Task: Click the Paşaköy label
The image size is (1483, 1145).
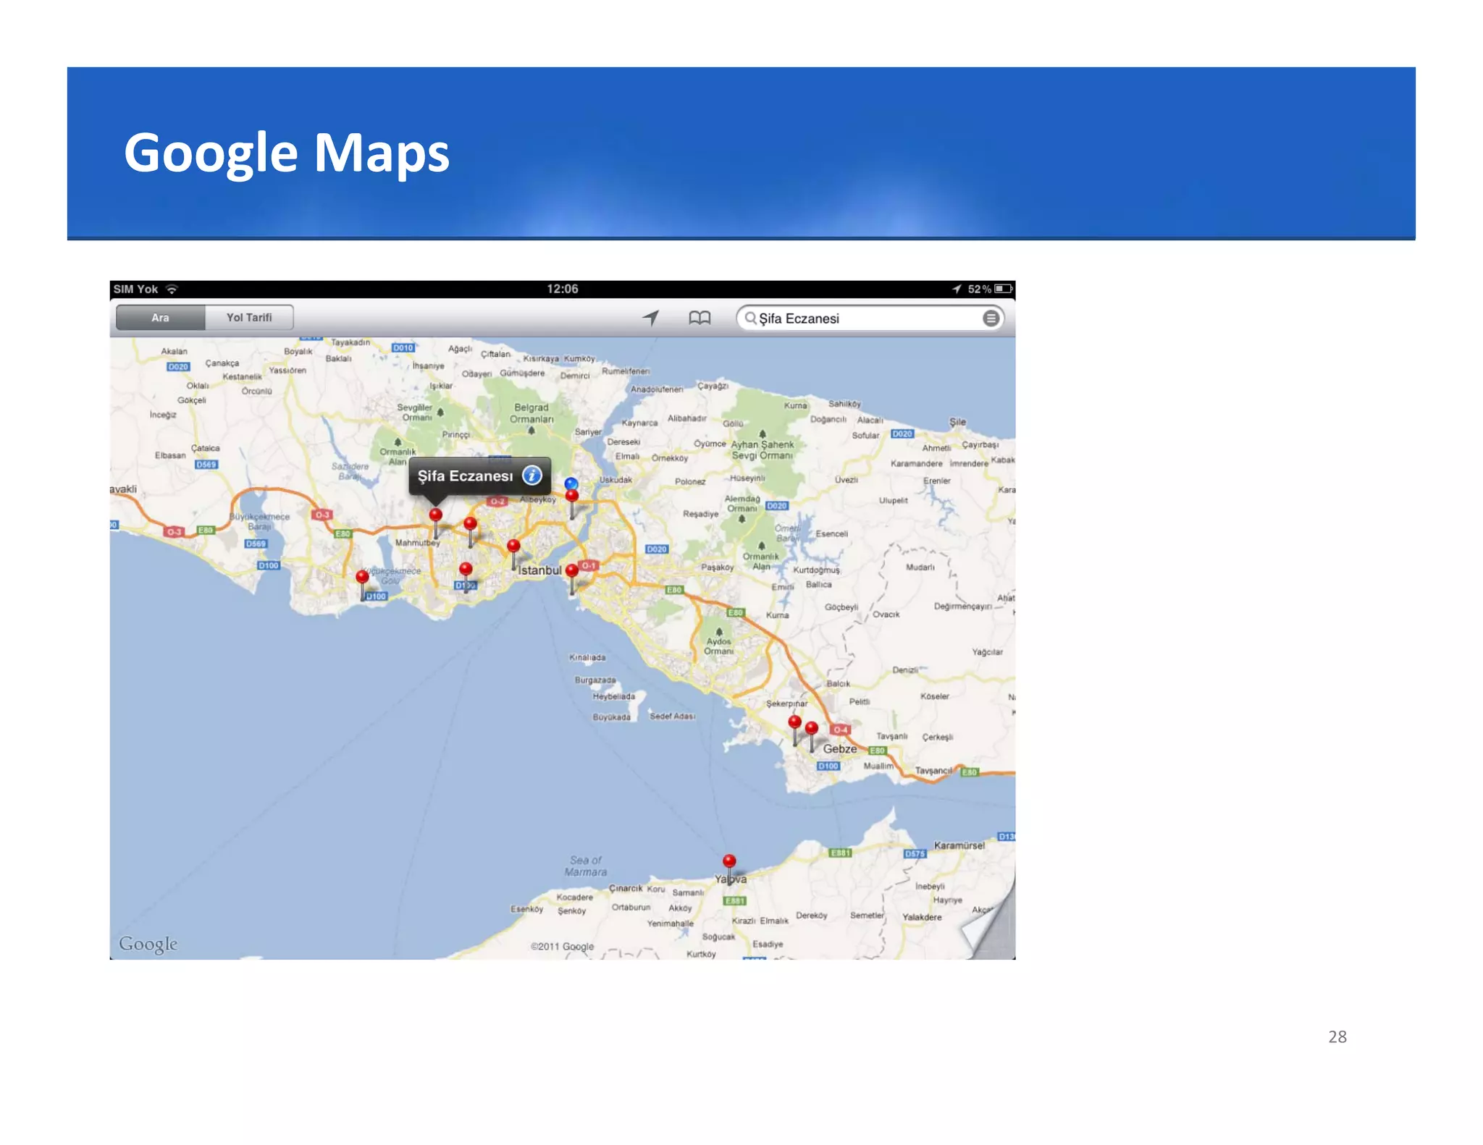Action: tap(718, 567)
